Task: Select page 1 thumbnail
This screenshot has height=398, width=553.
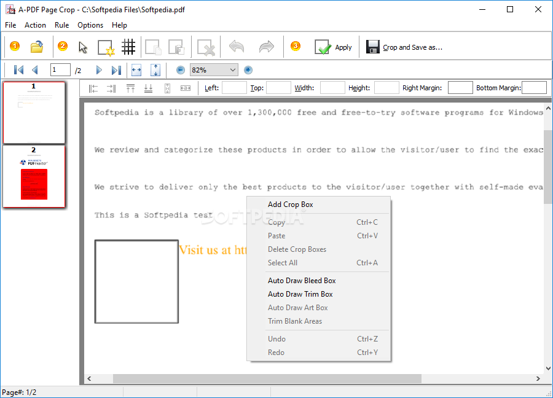Action: 34,113
